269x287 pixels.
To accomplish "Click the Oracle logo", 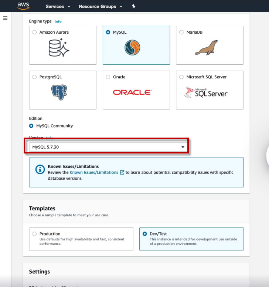I will pos(132,92).
